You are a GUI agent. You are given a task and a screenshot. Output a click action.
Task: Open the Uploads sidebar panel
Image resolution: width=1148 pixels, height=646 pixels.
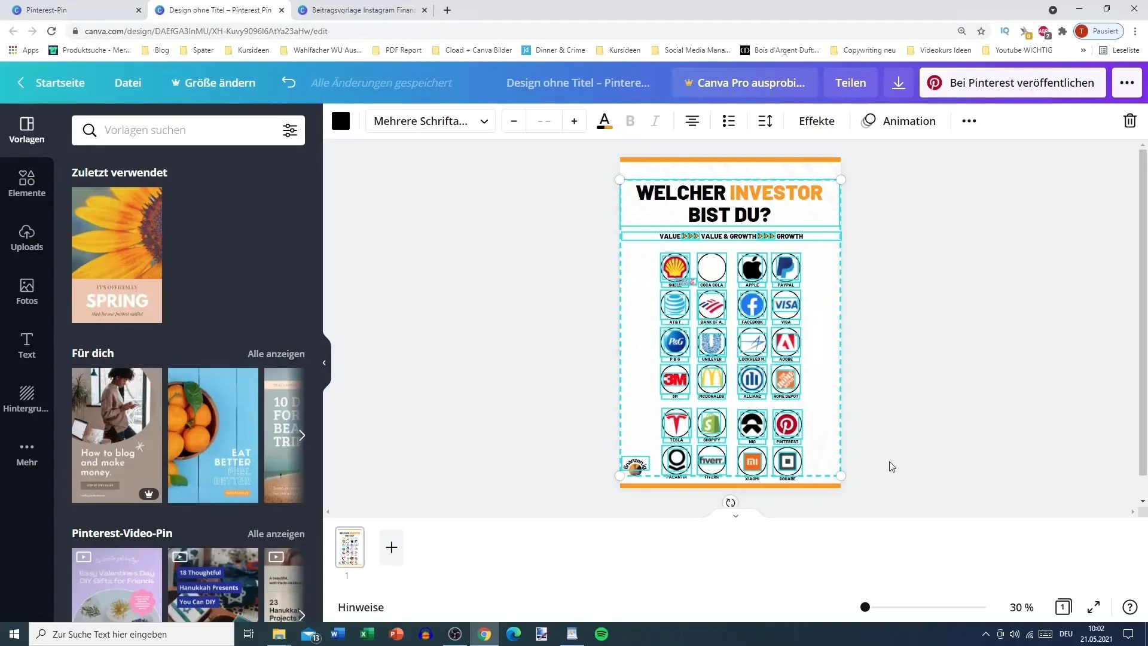26,237
